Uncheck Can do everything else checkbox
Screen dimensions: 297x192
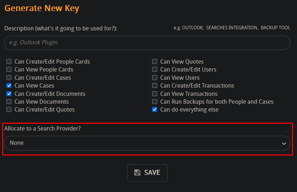155,109
